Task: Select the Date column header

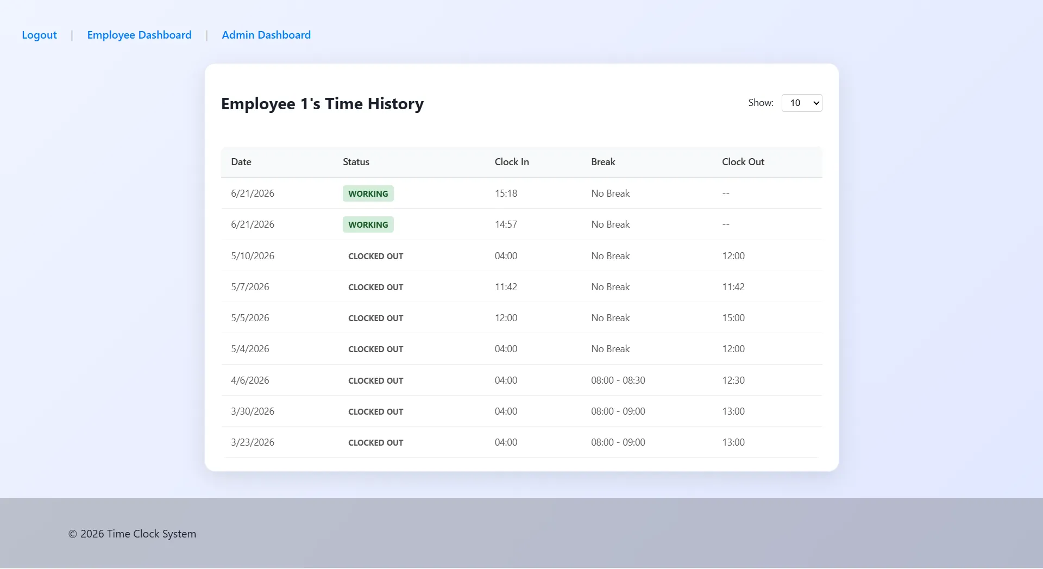Action: [241, 162]
